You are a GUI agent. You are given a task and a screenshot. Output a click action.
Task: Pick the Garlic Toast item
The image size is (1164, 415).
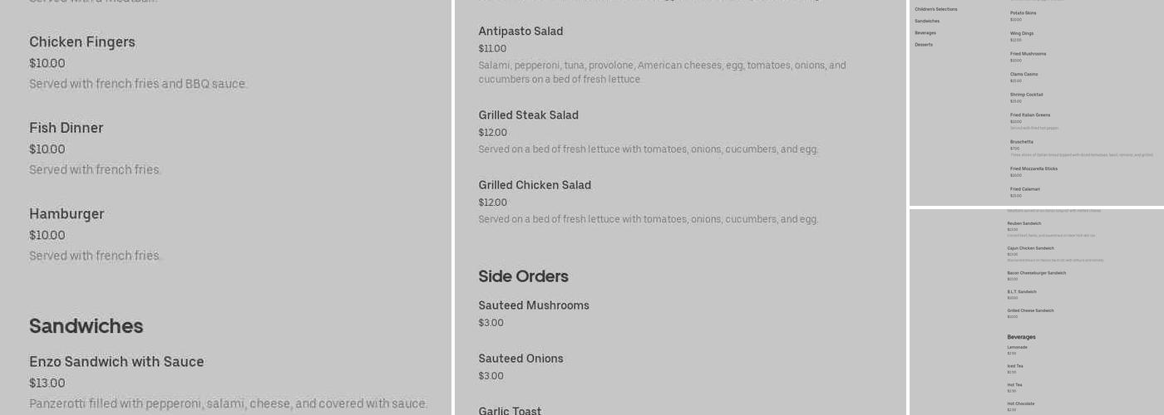pos(510,410)
